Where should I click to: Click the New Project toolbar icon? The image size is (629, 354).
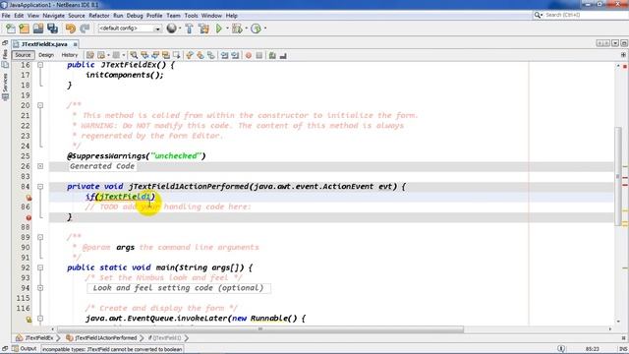[24, 29]
